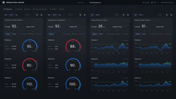Click the Factory A 95% gauge dial
176x99 pixels.
point(30,46)
